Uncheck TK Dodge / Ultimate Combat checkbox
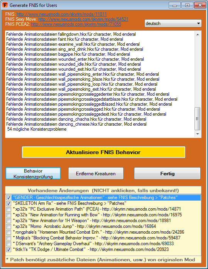 8,249
